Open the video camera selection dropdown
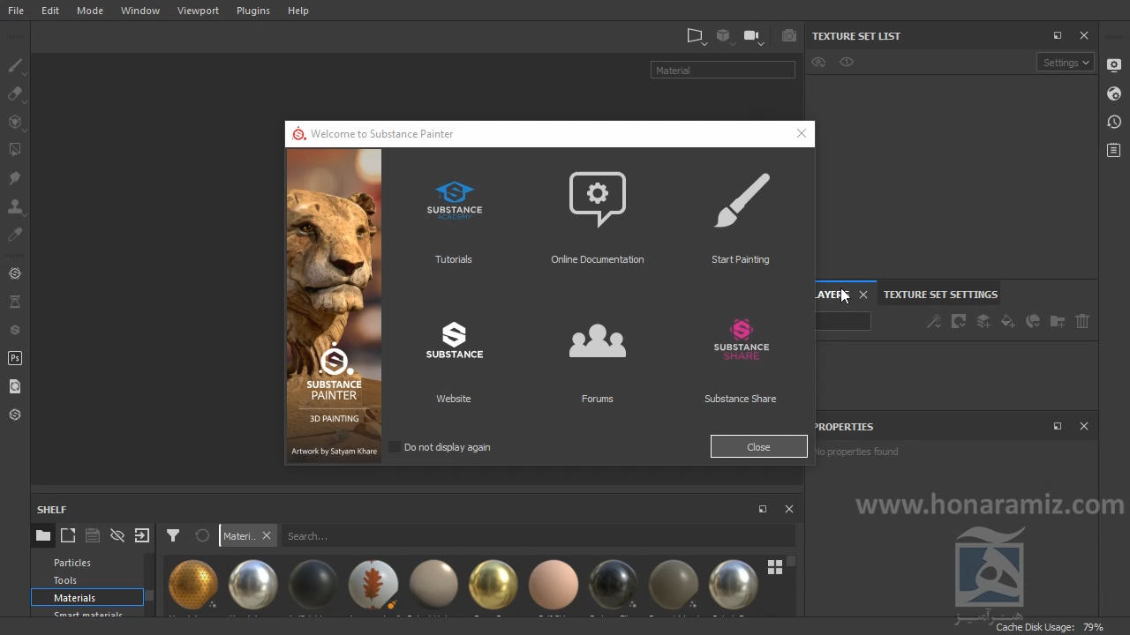This screenshot has width=1130, height=635. (x=752, y=36)
